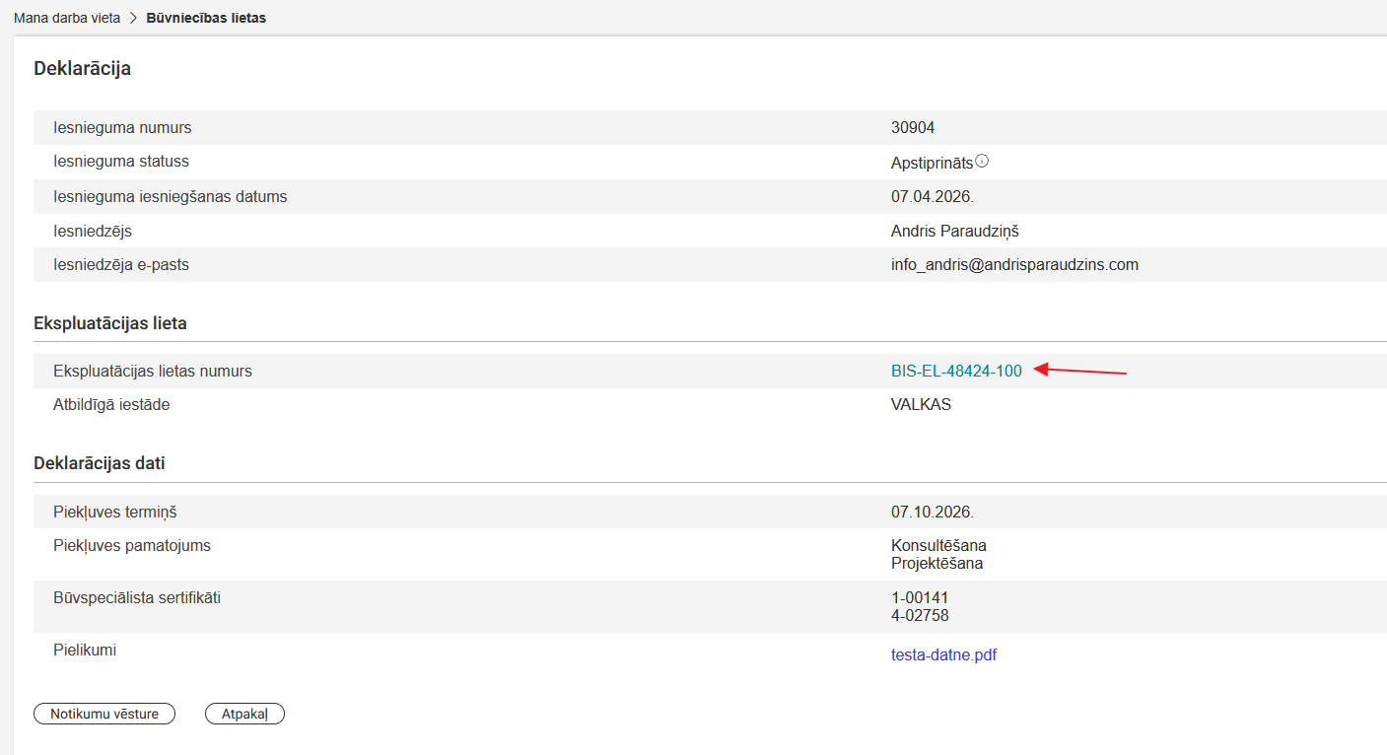Click the responsible institution value VALKAS
This screenshot has width=1387, height=755.
[921, 405]
